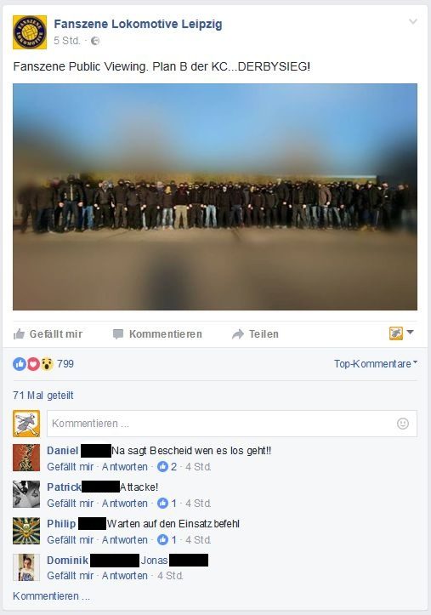Like Philip's comment with Gefällt mir
Viewport: 431px width, 615px height.
click(71, 540)
